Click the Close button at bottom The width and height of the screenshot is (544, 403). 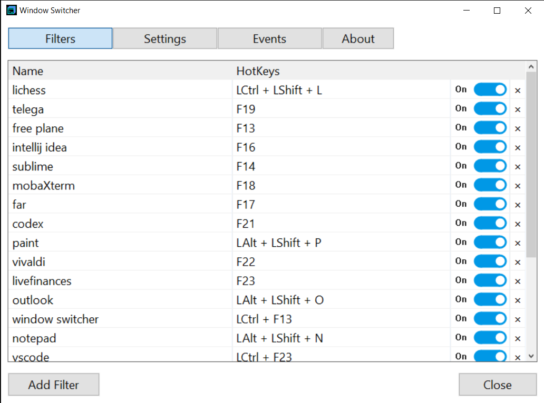click(x=498, y=385)
